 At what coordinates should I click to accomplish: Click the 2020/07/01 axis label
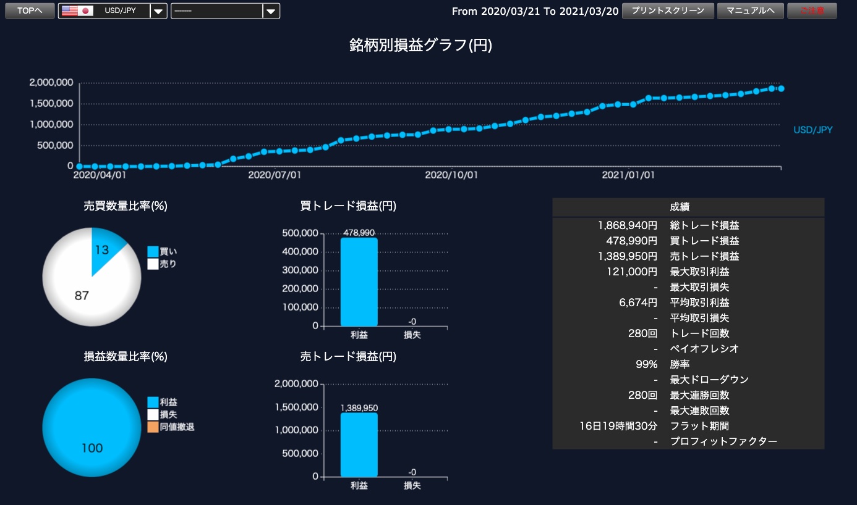click(275, 175)
